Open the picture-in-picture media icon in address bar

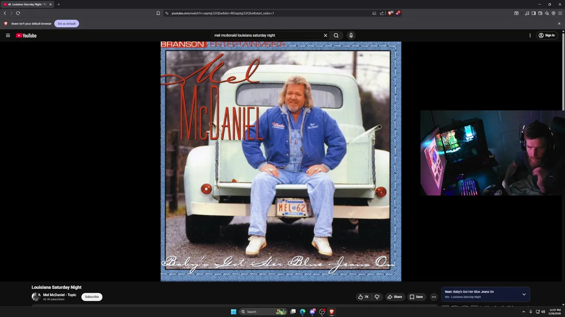374,13
